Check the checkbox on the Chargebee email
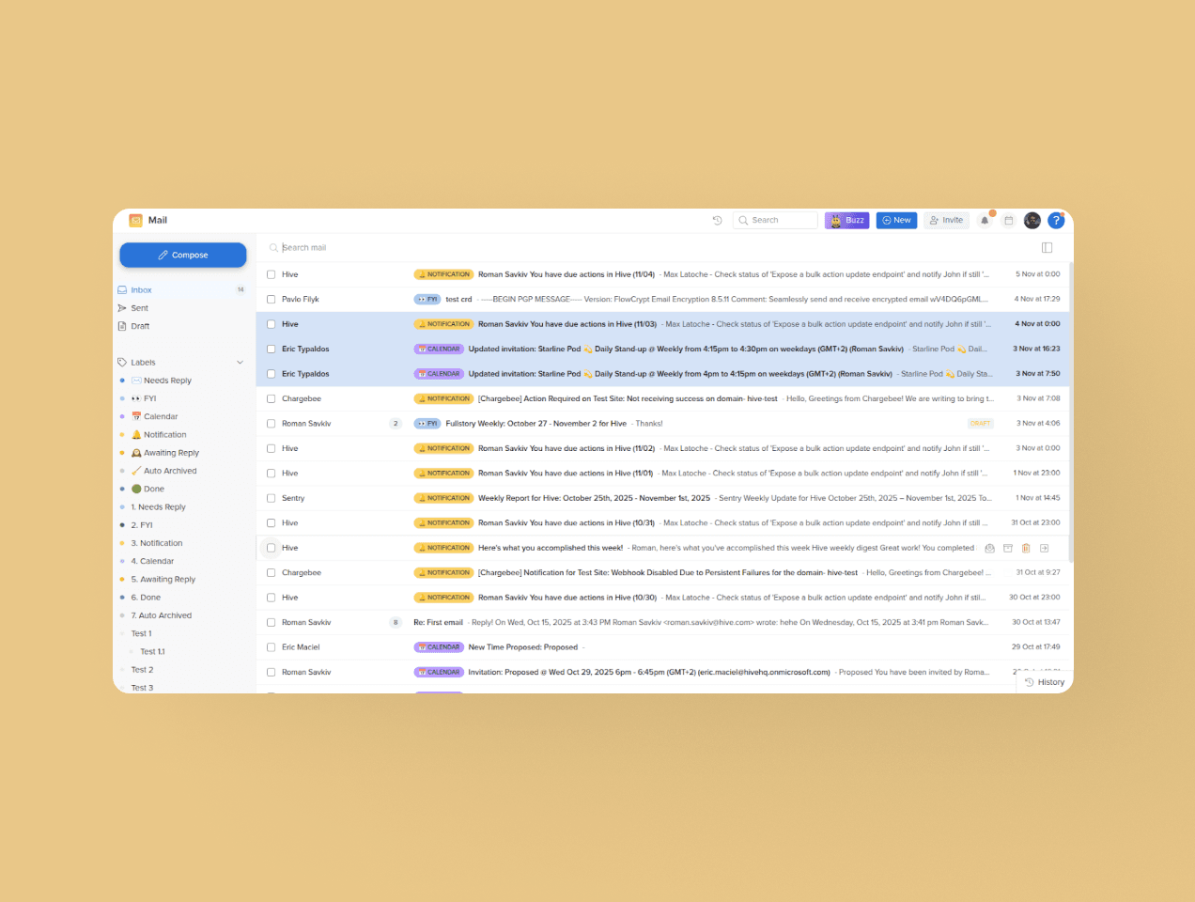 click(271, 397)
